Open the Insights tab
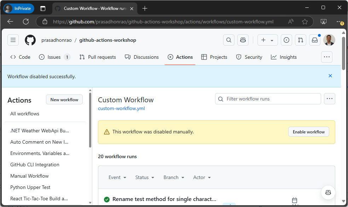348x207 pixels. coord(284,57)
